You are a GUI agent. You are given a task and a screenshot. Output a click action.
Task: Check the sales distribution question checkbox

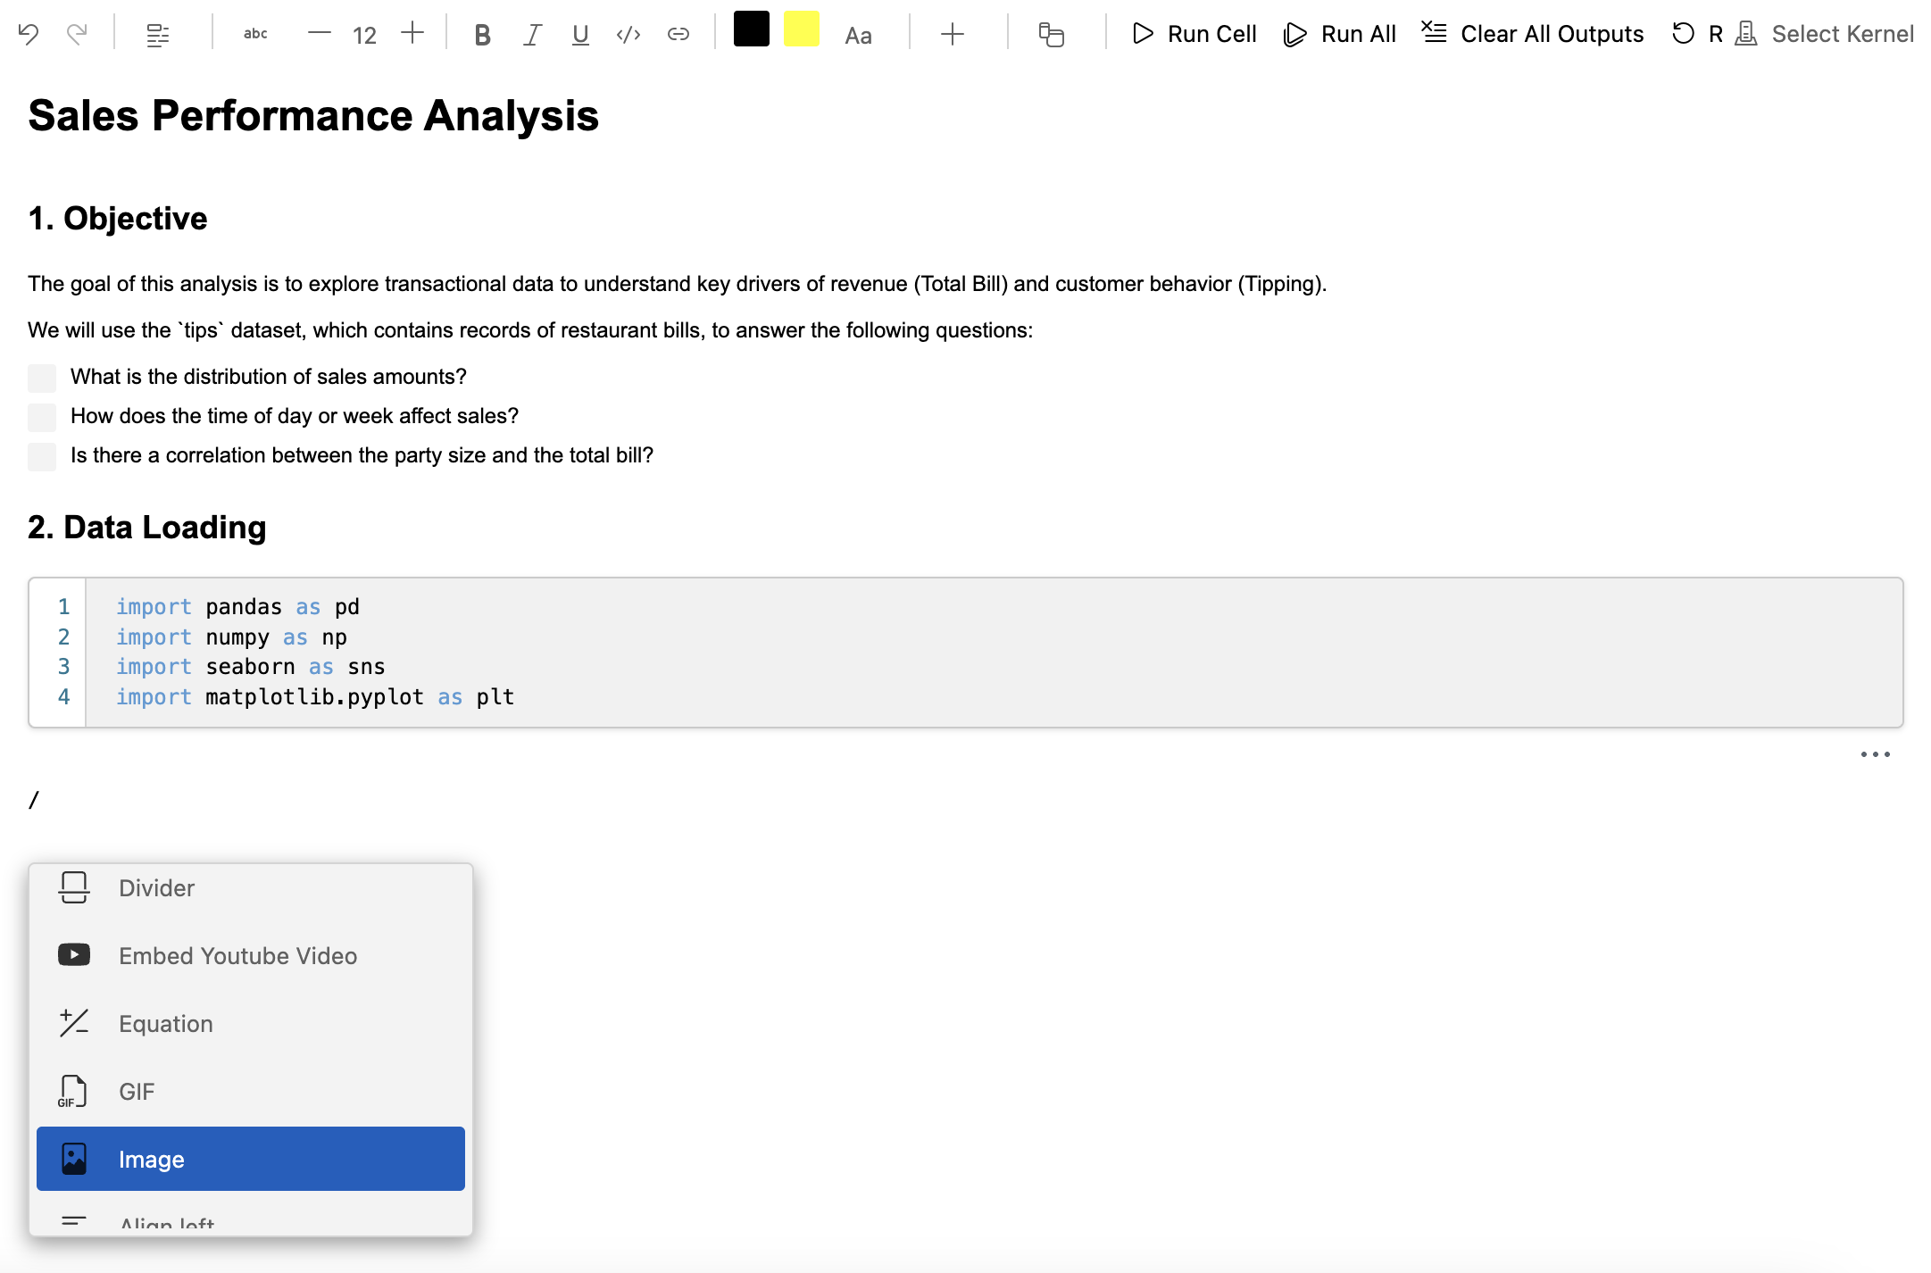point(42,378)
